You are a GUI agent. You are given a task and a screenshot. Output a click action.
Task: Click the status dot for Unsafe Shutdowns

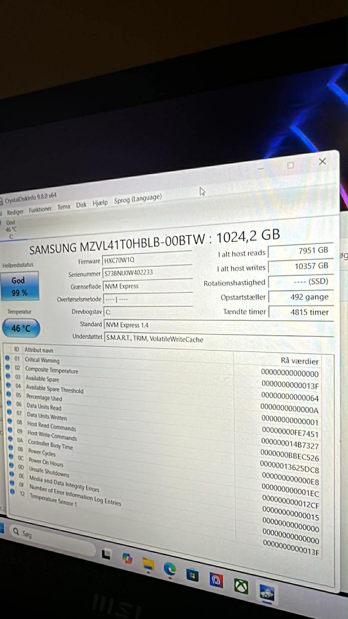(x=11, y=465)
